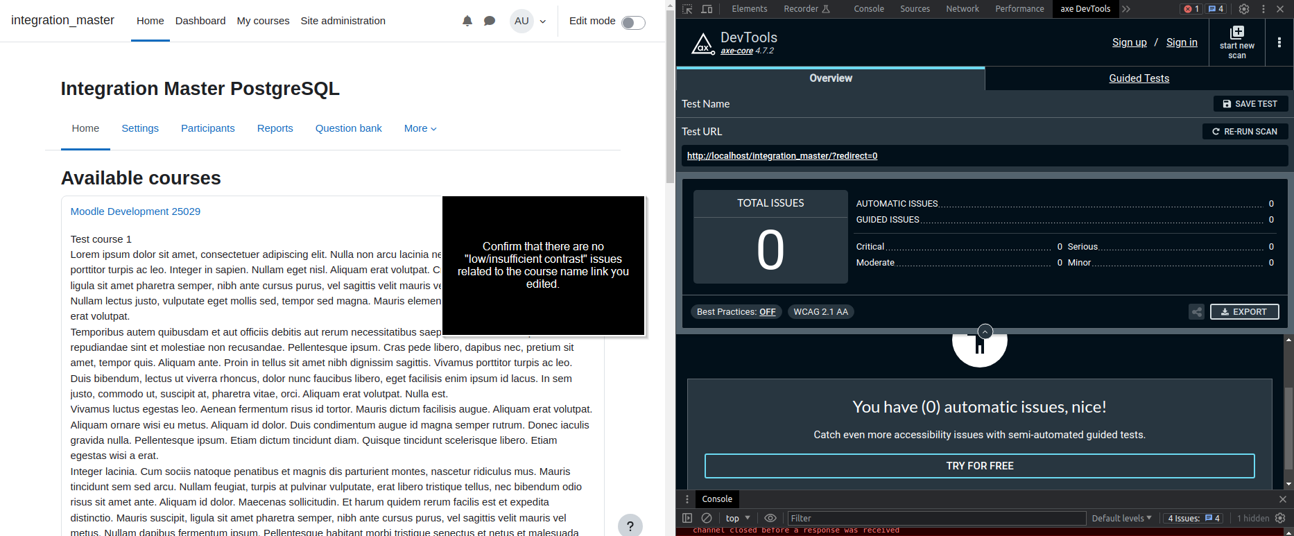The width and height of the screenshot is (1294, 536).
Task: Open the console drawer three-dot menu
Action: point(687,499)
